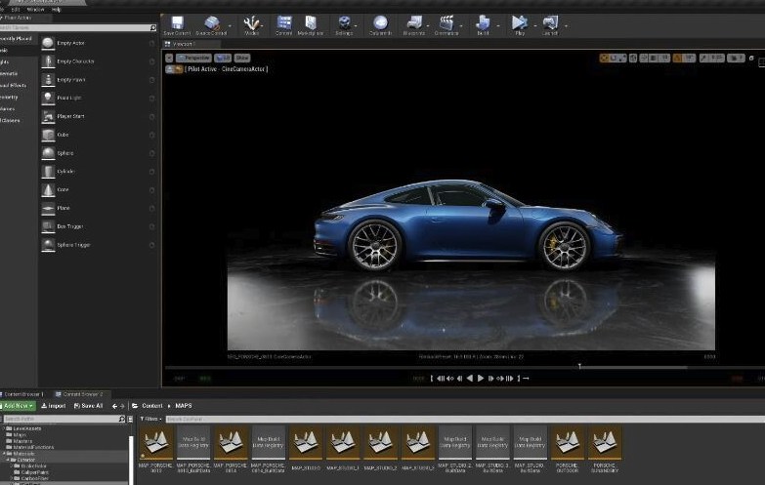Click the Content breadcrumb path

(152, 406)
